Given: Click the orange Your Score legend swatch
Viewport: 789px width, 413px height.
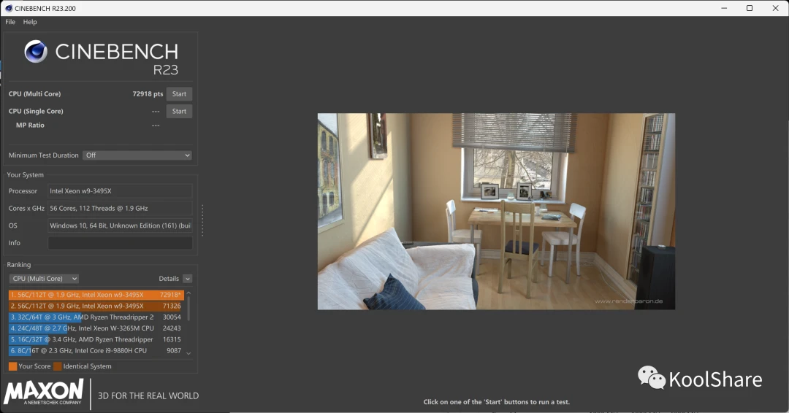Looking at the screenshot, I should [12, 366].
